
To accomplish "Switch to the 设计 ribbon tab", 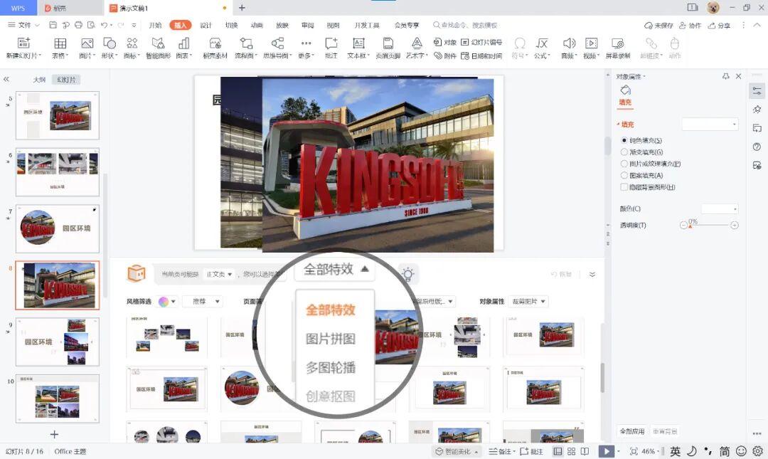I will tap(206, 25).
